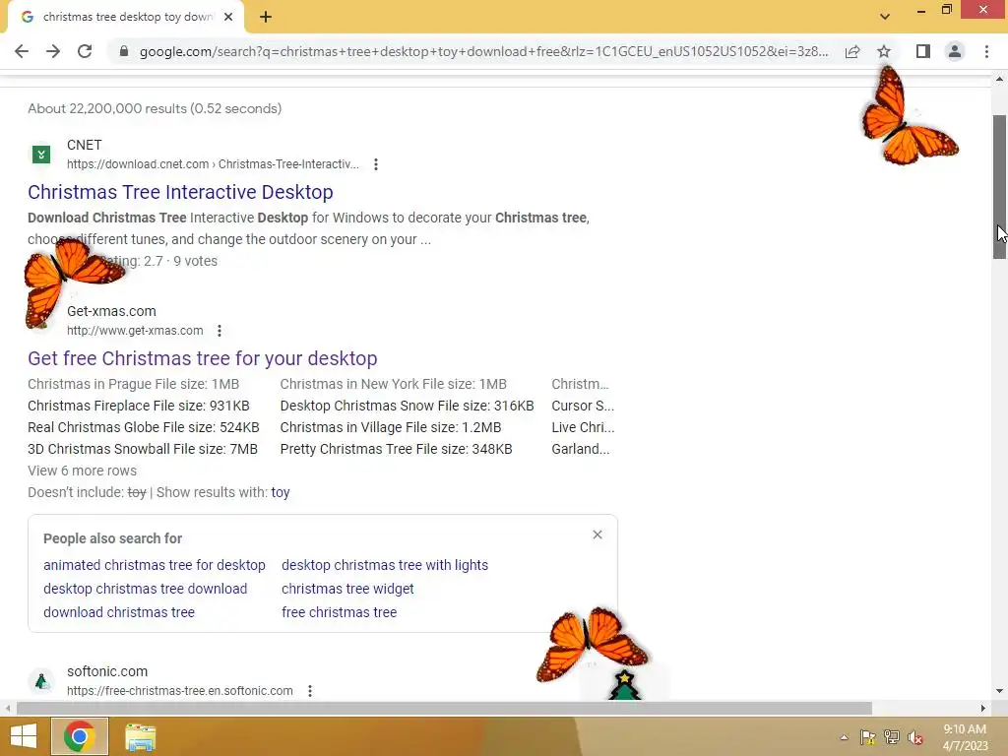The image size is (1008, 756).
Task: Open File Explorer from the taskbar
Action: pos(140,737)
